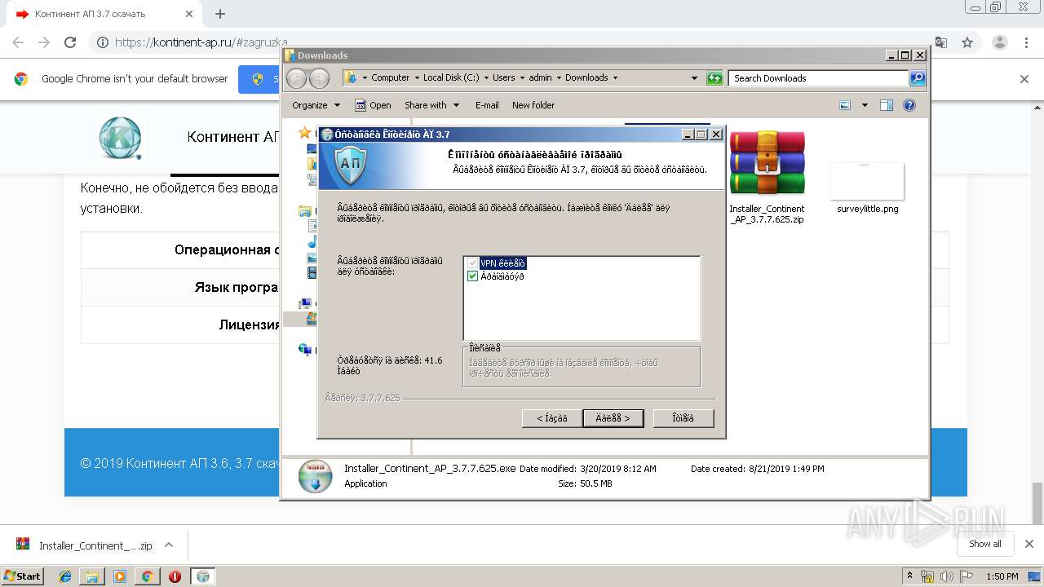Open the Organize dropdown menu
This screenshot has height=587, width=1044.
pyautogui.click(x=316, y=105)
